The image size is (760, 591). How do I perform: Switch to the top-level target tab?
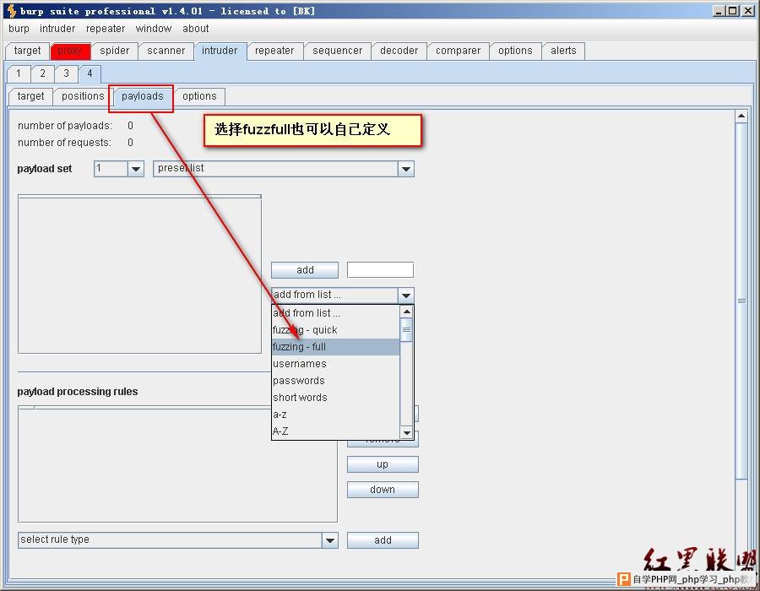pos(27,51)
